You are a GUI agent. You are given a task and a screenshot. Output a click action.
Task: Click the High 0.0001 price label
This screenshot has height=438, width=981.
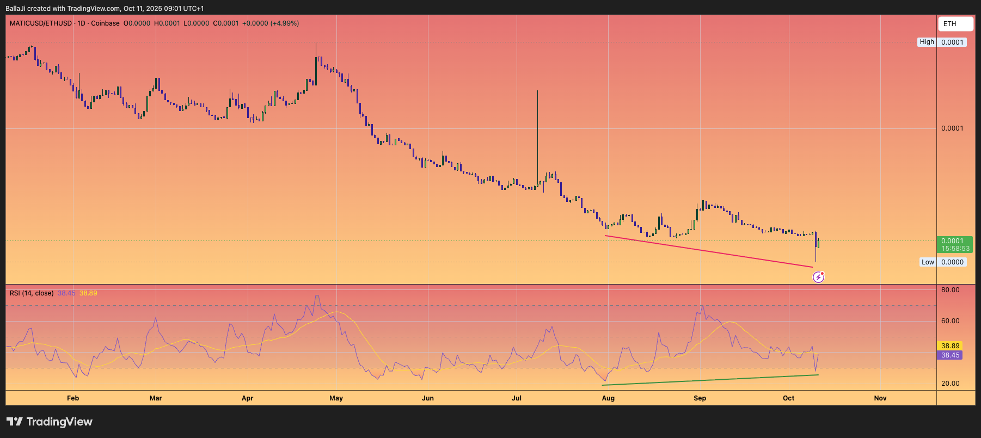coord(942,42)
